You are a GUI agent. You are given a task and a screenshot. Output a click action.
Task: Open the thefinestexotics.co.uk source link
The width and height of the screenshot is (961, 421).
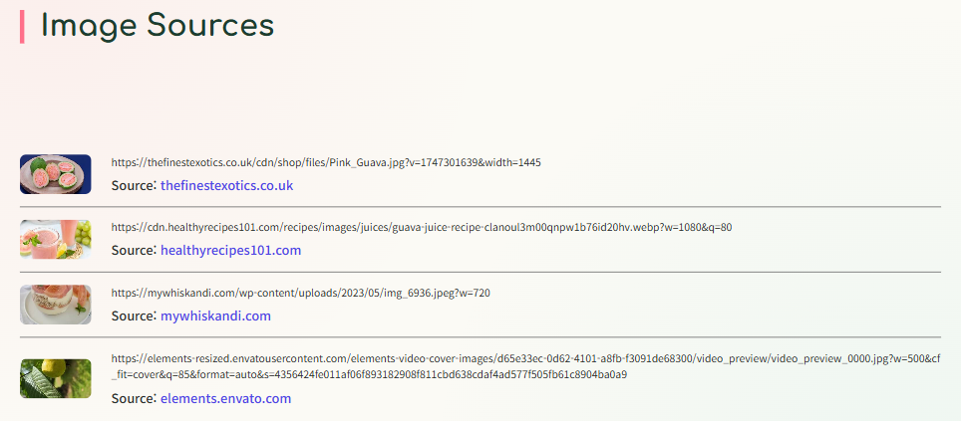[226, 185]
